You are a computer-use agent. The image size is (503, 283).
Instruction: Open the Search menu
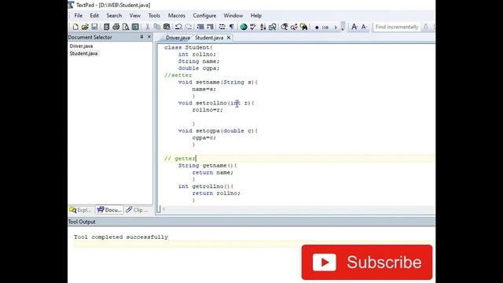click(114, 16)
